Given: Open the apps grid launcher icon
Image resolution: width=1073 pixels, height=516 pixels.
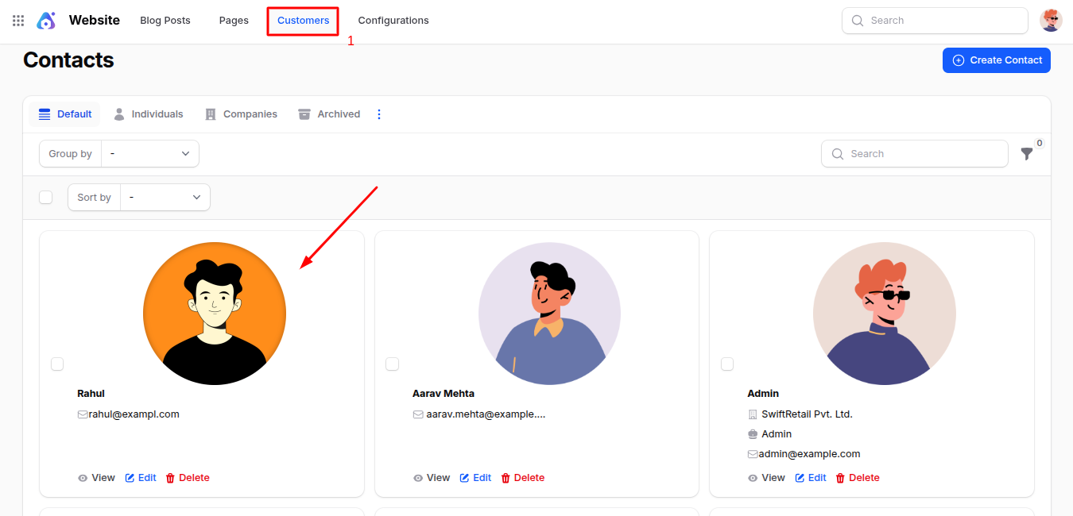Looking at the screenshot, I should 18,21.
